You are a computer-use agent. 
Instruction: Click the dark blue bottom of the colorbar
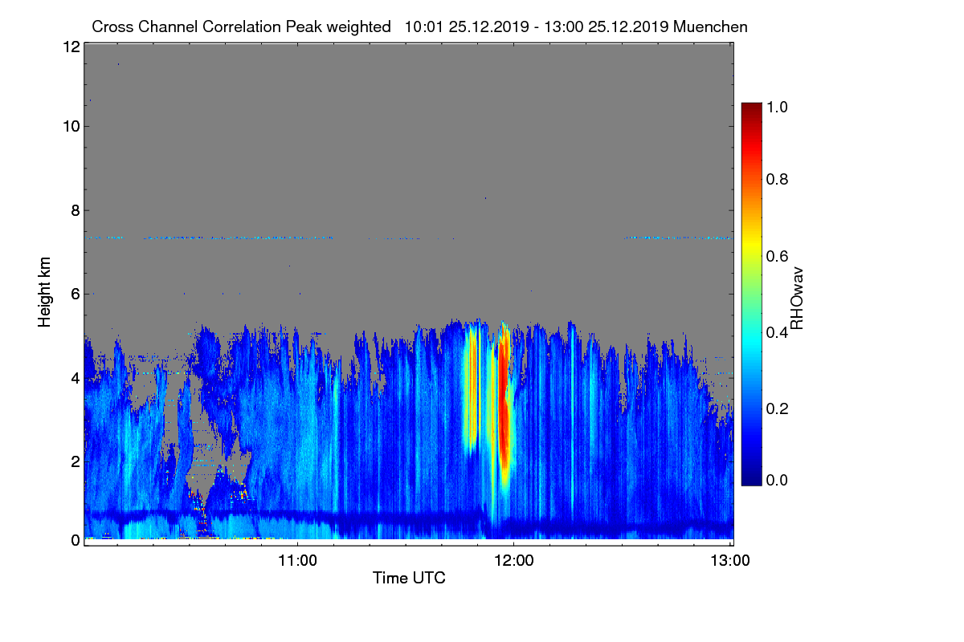[x=751, y=477]
